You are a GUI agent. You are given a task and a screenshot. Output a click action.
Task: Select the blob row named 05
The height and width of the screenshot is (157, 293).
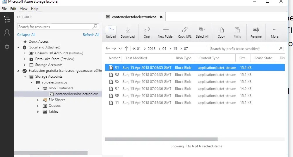point(195,82)
